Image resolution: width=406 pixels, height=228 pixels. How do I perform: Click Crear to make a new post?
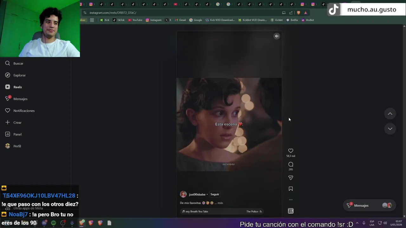[x=13, y=122]
